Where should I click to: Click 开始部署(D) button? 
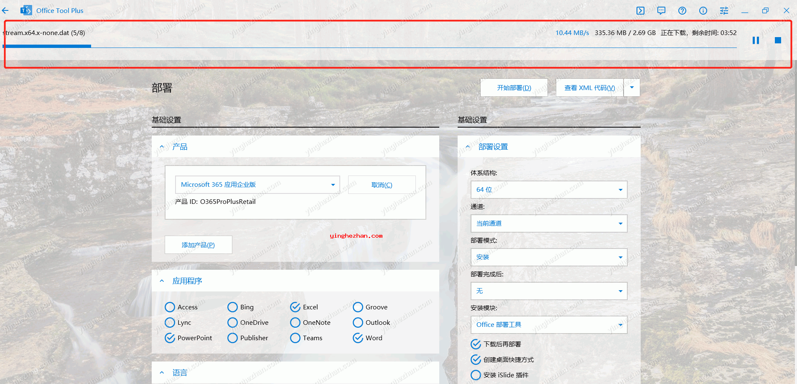(514, 88)
